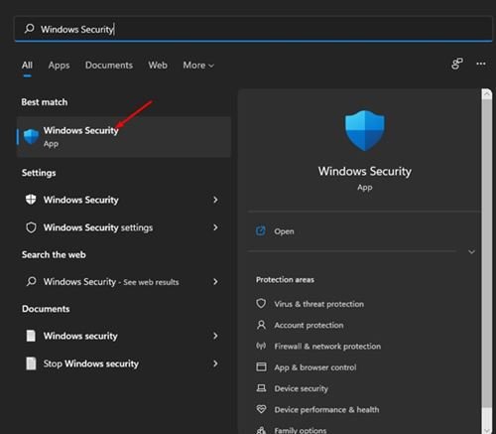The height and width of the screenshot is (434, 496).
Task: Click the preview pane vertical scrollbar
Action: pyautogui.click(x=487, y=253)
